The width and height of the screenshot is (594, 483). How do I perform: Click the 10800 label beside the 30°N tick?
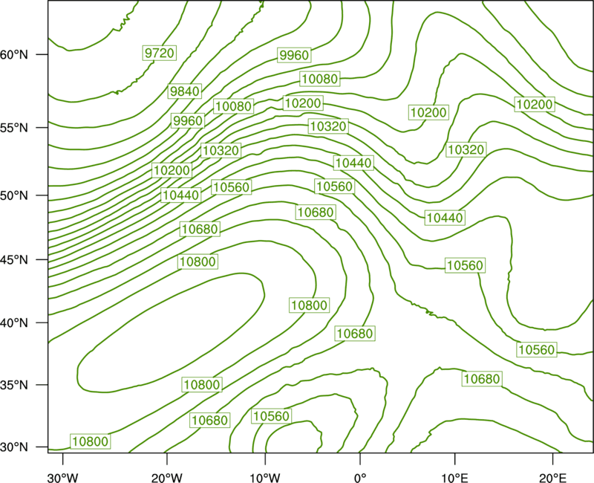coord(90,441)
